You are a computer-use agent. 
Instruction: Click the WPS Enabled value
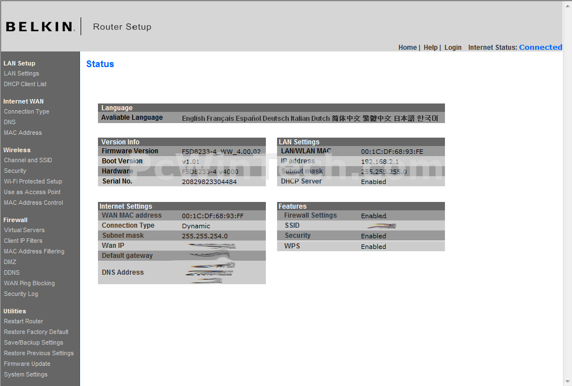tap(373, 247)
